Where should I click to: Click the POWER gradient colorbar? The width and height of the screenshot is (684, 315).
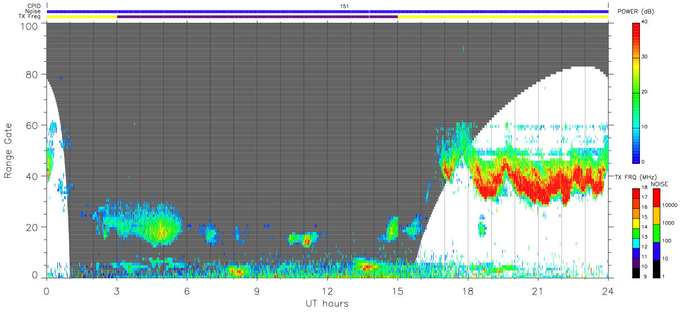pyautogui.click(x=636, y=92)
